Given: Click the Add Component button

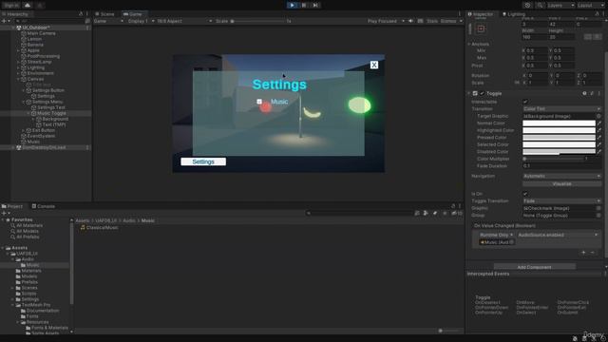Looking at the screenshot, I should [534, 267].
